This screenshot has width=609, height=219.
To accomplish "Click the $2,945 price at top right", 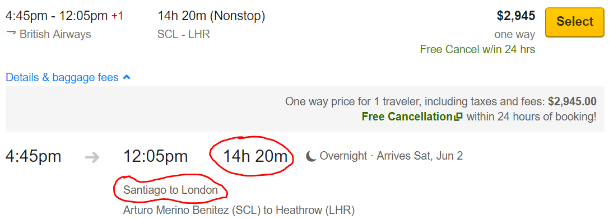I will [x=516, y=16].
